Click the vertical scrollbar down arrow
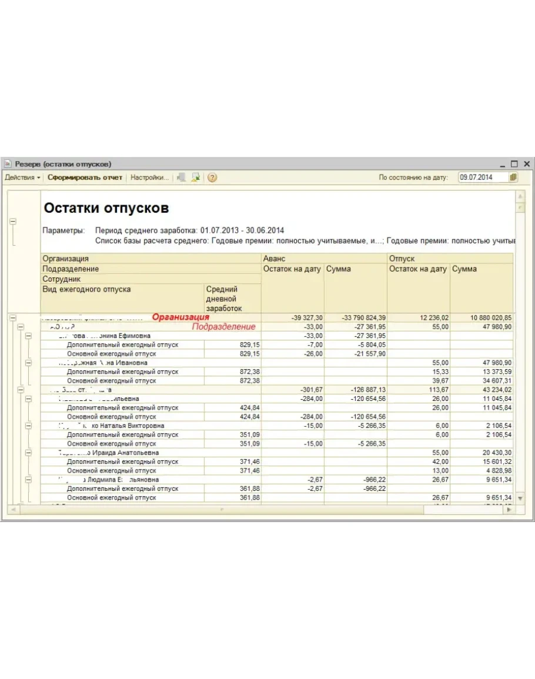 520,498
